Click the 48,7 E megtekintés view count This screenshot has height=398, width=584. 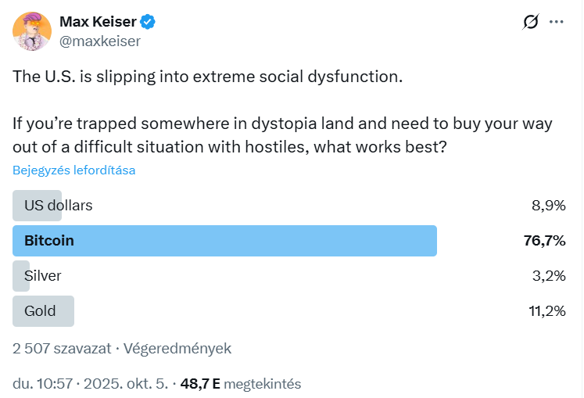240,384
